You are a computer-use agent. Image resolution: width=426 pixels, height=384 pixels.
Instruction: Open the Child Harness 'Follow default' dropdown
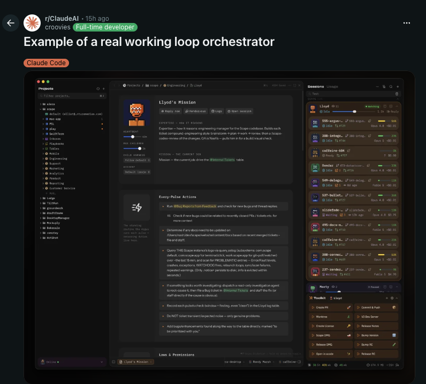pyautogui.click(x=137, y=160)
